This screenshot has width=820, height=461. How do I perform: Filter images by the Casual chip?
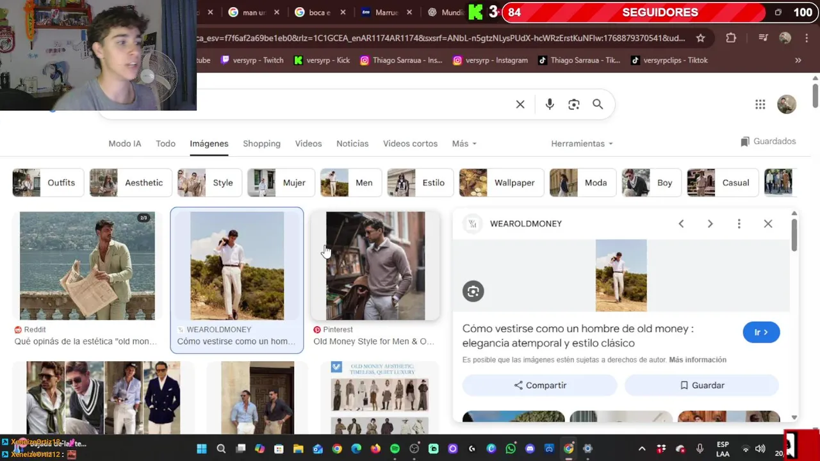(722, 183)
